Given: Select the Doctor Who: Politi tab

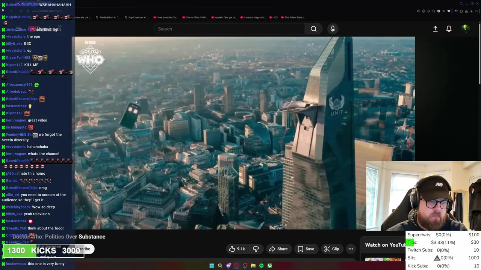Looking at the screenshot, I should tap(195, 17).
